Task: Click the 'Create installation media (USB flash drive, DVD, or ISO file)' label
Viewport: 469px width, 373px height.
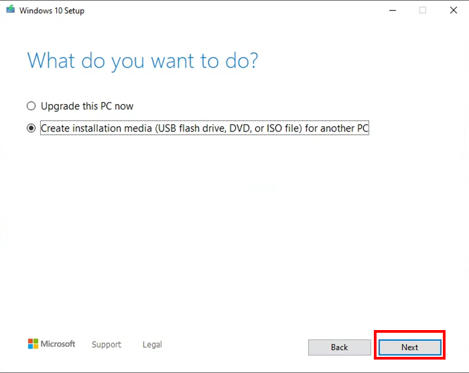Action: pos(204,128)
